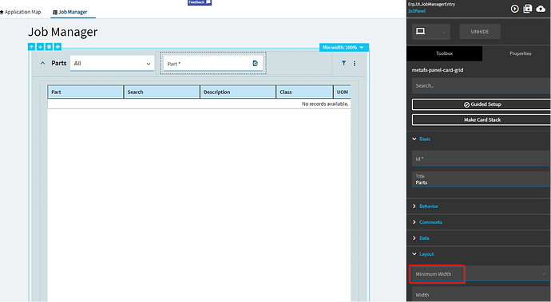The height and width of the screenshot is (302, 551).
Task: Click the search icon inside the Part field
Action: (255, 64)
